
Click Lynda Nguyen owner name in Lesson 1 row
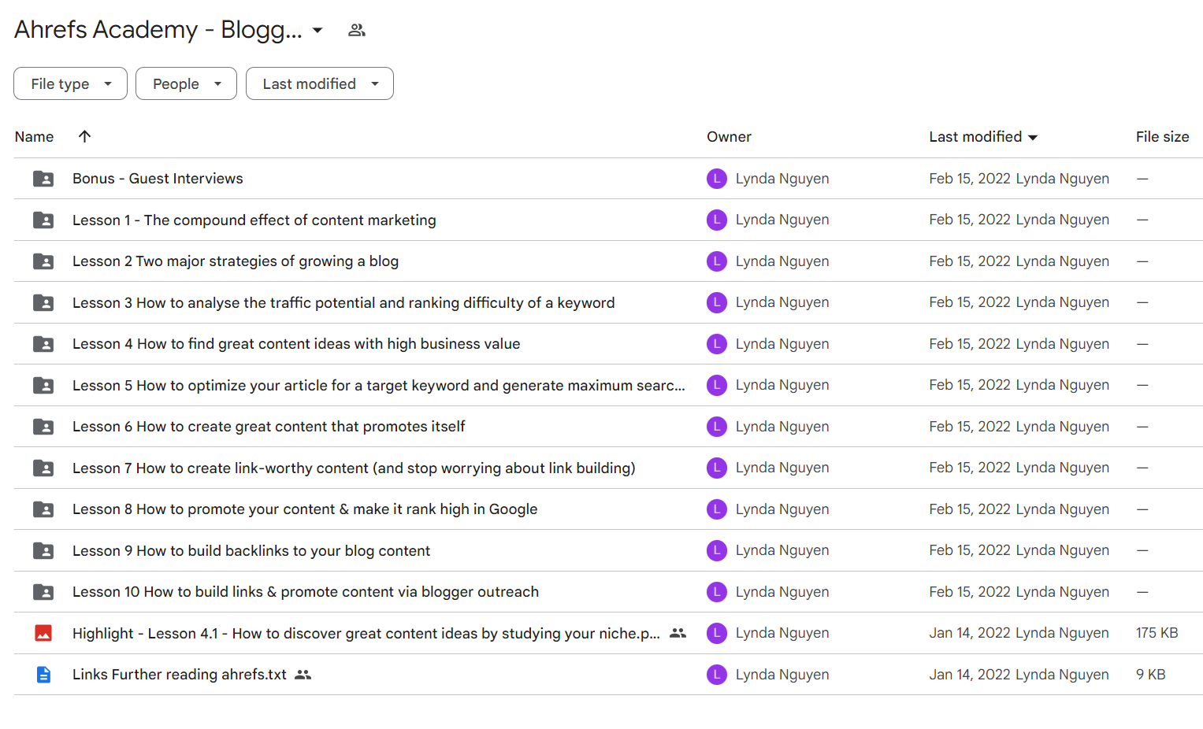point(782,220)
